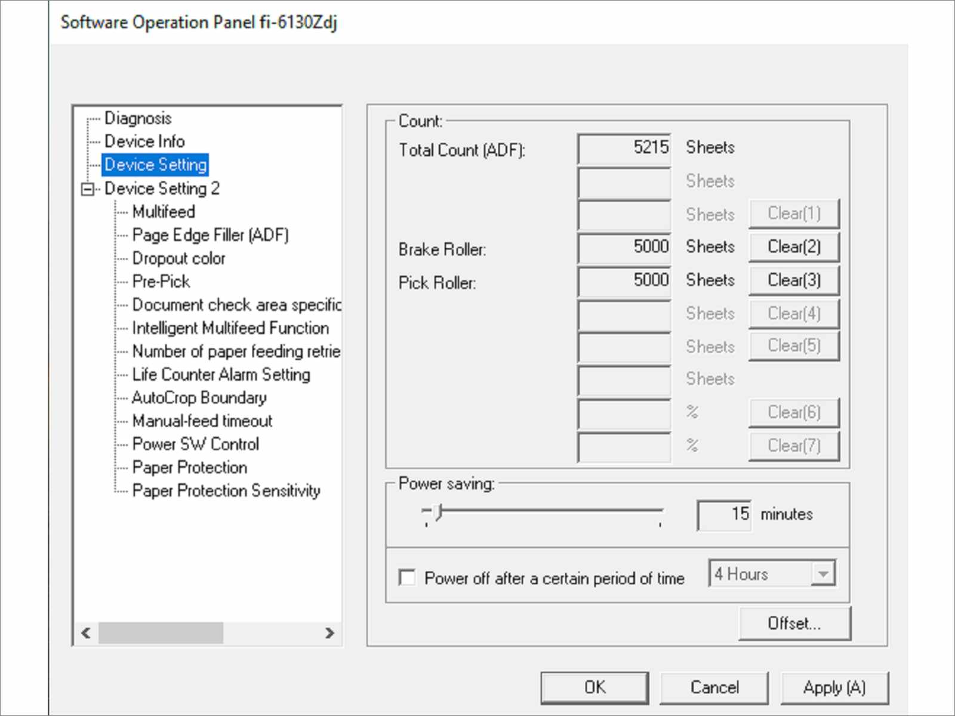The image size is (955, 716).
Task: Click the tree's left scroll arrow
Action: (86, 633)
